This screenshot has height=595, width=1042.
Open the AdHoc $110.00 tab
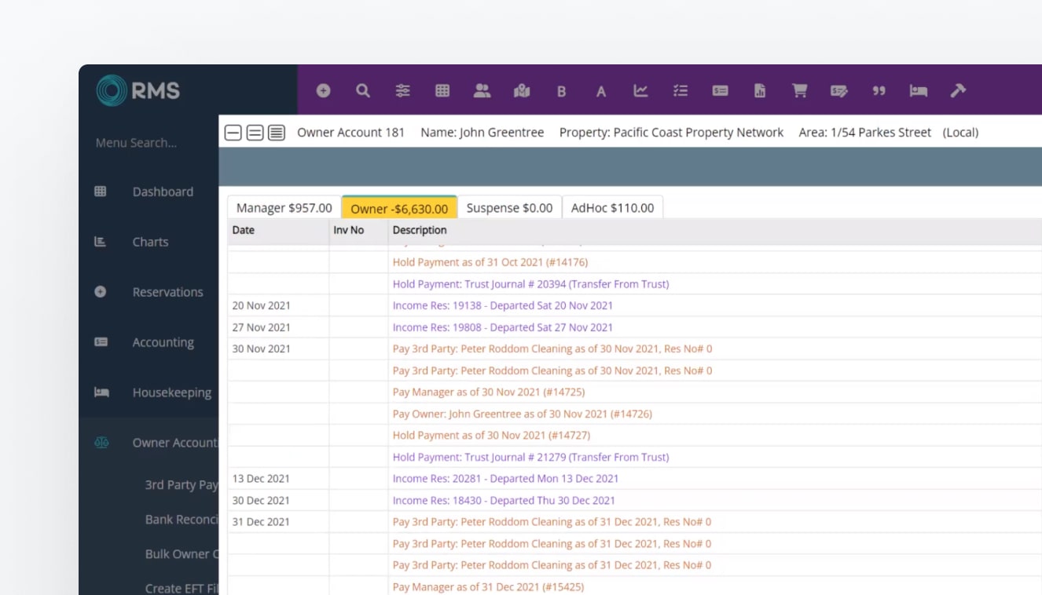[612, 207]
